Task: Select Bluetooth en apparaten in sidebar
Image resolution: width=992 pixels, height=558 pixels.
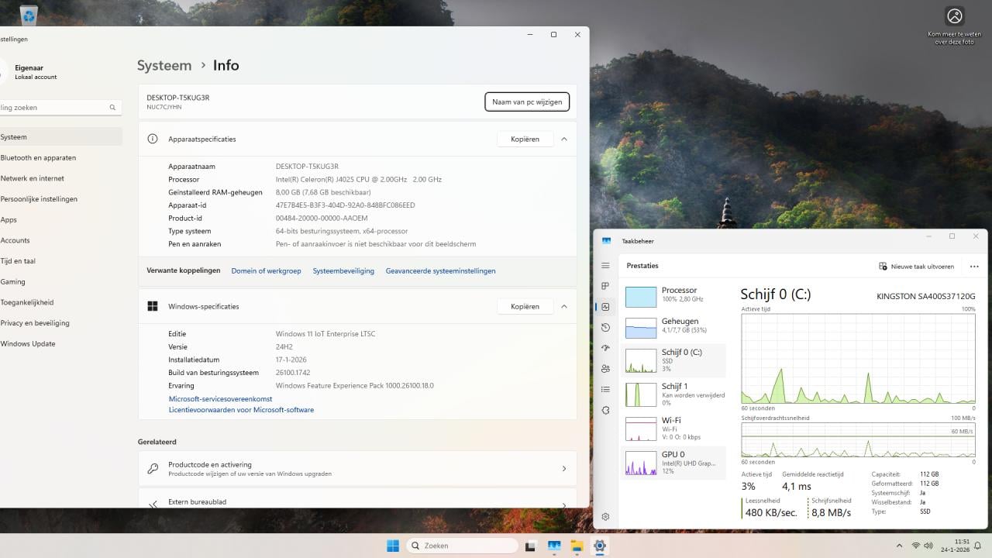Action: click(38, 158)
